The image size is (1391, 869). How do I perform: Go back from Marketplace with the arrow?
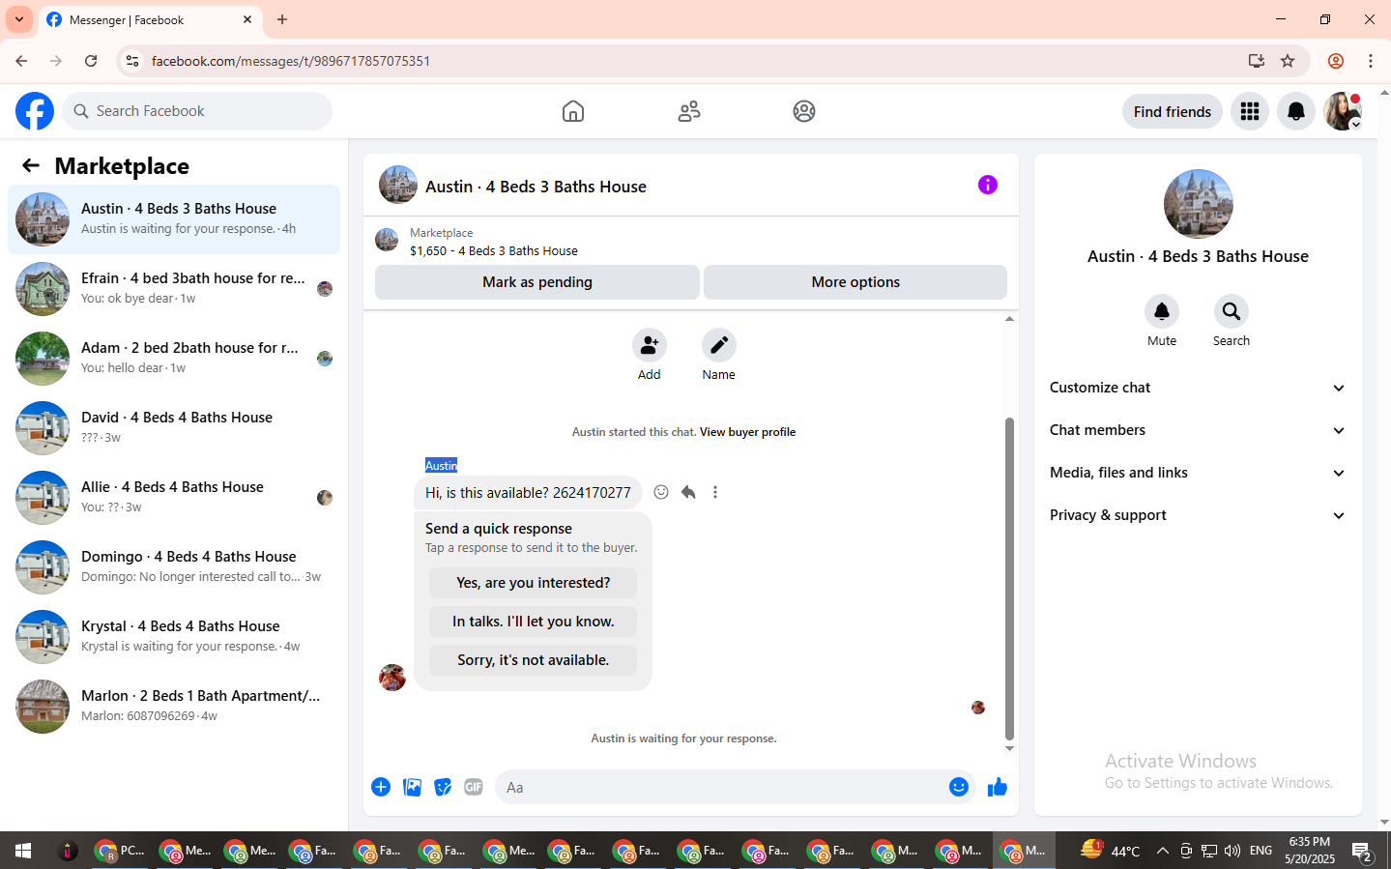pos(31,165)
